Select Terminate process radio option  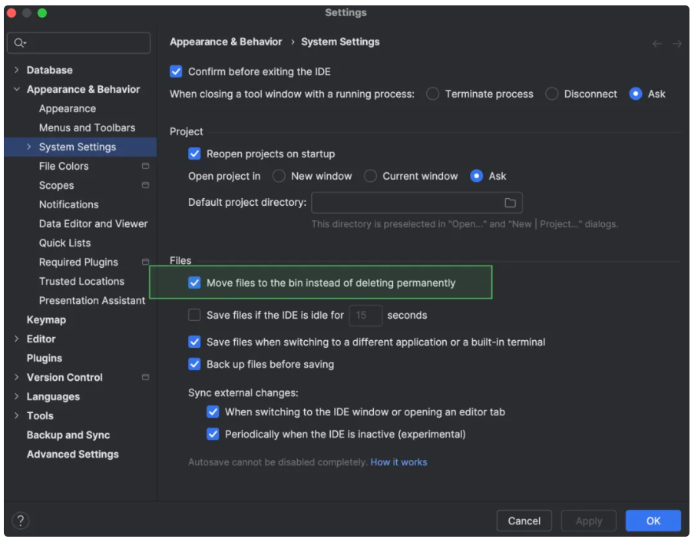point(433,94)
